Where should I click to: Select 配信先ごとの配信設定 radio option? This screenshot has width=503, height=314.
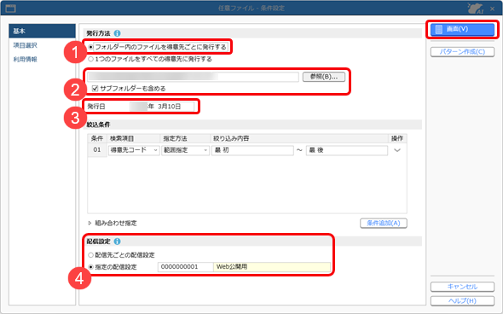coord(90,255)
